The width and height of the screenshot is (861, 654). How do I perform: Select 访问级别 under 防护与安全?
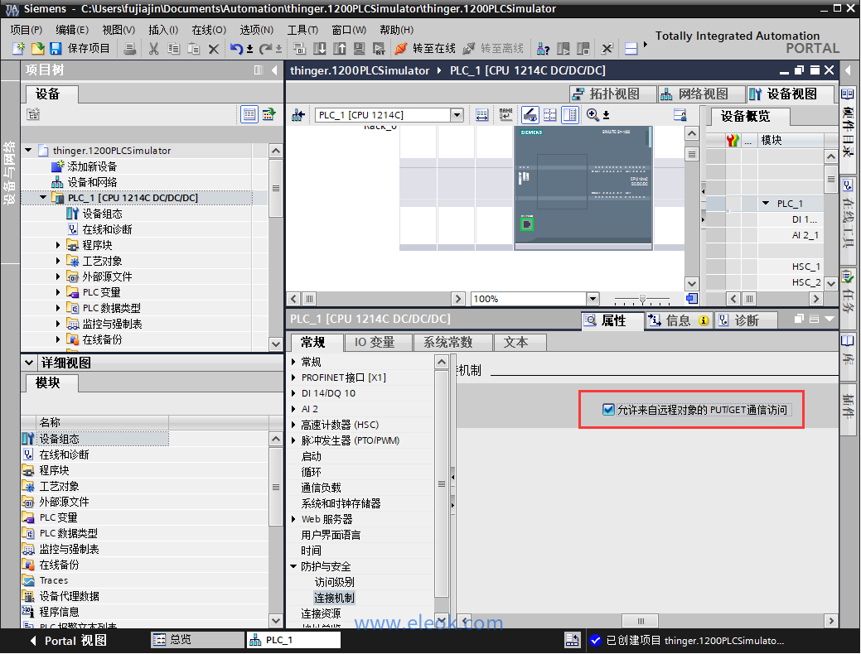[x=334, y=582]
